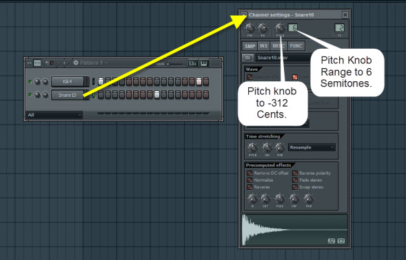
Task: Switch to the SMP tab
Action: tap(250, 46)
